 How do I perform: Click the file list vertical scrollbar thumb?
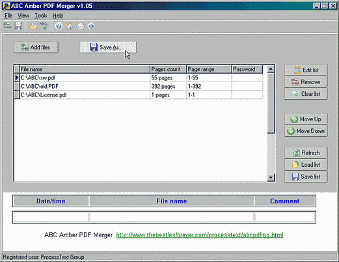click(x=271, y=103)
